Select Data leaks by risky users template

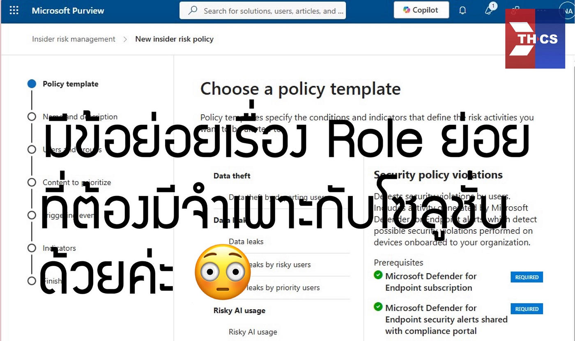pos(270,265)
